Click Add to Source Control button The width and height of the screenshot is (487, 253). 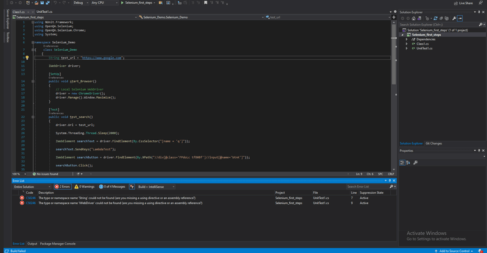point(454,251)
